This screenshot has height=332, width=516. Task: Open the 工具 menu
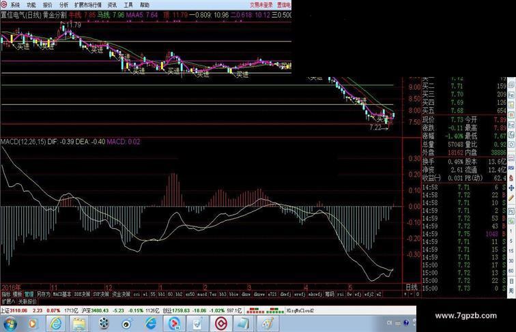coord(128,5)
